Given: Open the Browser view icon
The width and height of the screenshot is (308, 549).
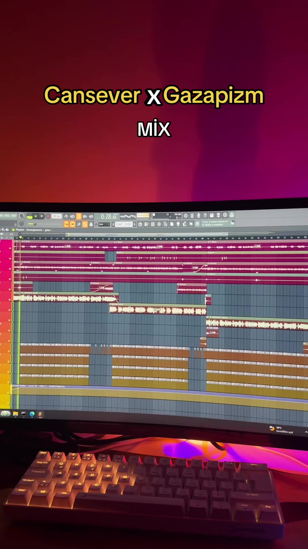Looking at the screenshot, I should tap(165, 224).
